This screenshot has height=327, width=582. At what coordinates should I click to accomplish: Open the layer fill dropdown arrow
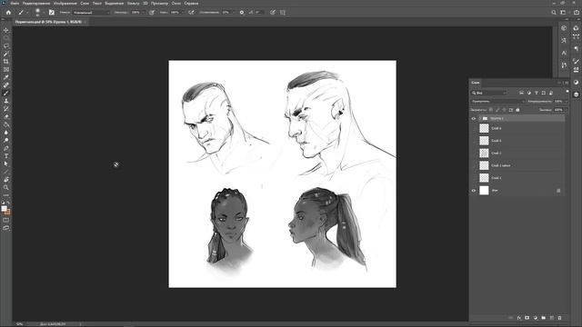pyautogui.click(x=566, y=110)
